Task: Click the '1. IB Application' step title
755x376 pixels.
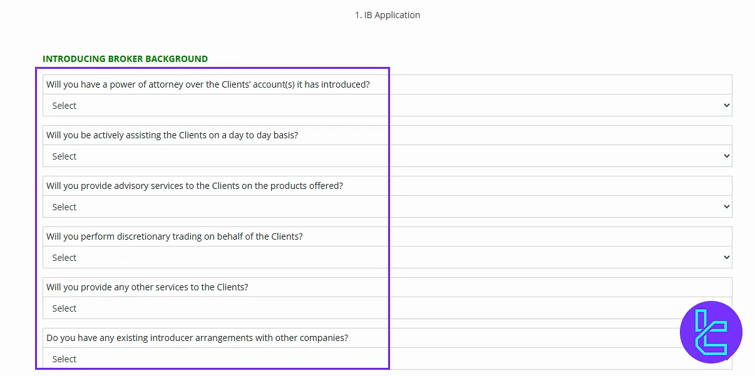Action: [388, 15]
